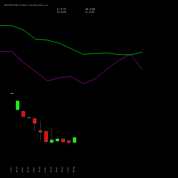Select the 24 Jul date label
This screenshot has width=178, height=178.
[40, 170]
